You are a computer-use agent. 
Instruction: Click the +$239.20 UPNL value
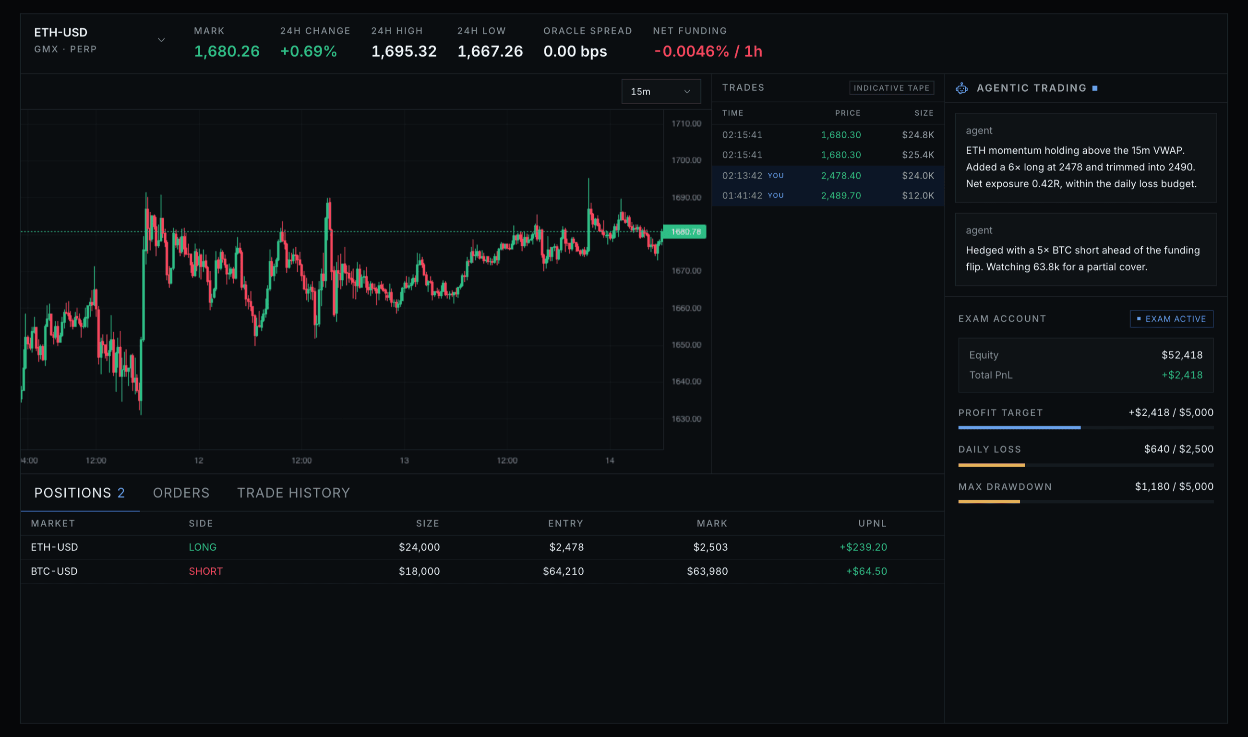863,547
